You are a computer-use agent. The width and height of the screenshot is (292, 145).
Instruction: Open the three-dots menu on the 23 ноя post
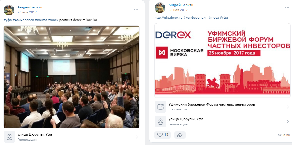(287, 8)
